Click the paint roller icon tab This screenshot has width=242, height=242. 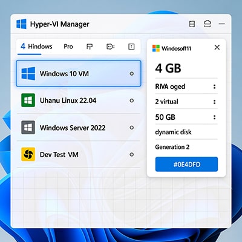click(x=90, y=47)
